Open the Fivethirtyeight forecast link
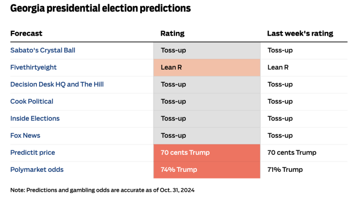Screen dimensions: 352x201 (34, 67)
